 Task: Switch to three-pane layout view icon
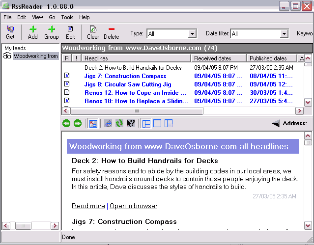tap(146, 124)
